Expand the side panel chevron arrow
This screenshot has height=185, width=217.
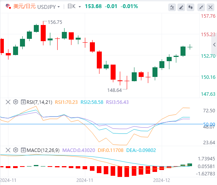[x=214, y=45]
